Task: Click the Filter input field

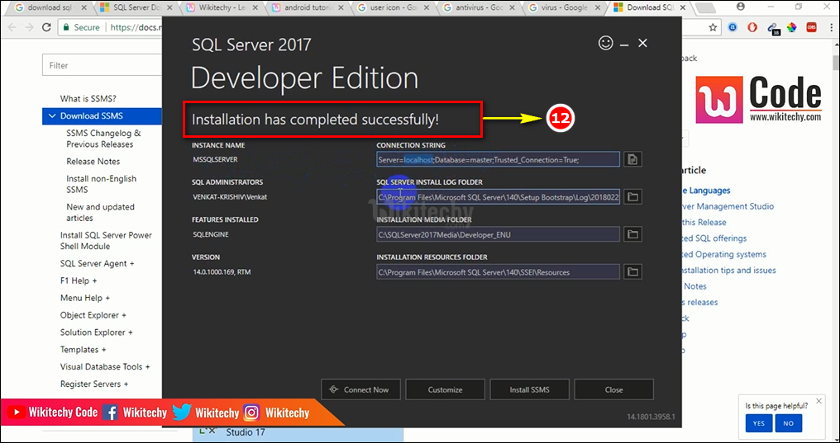Action: [x=102, y=65]
